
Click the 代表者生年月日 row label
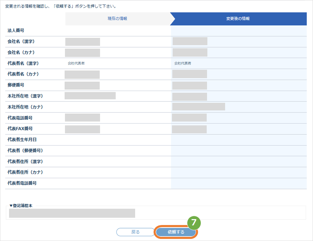pyautogui.click(x=22, y=140)
